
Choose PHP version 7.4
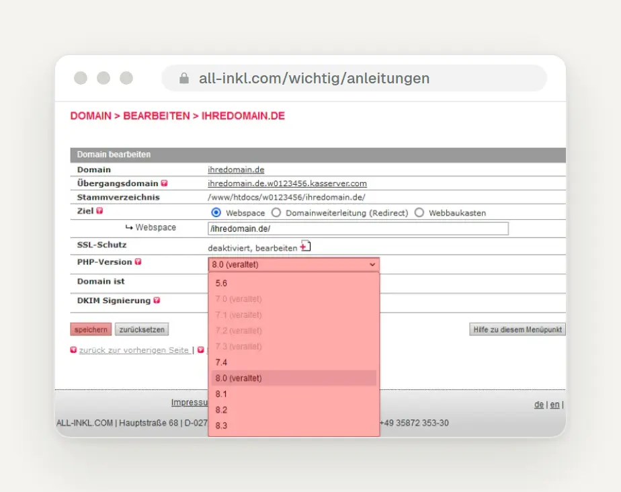tap(294, 362)
